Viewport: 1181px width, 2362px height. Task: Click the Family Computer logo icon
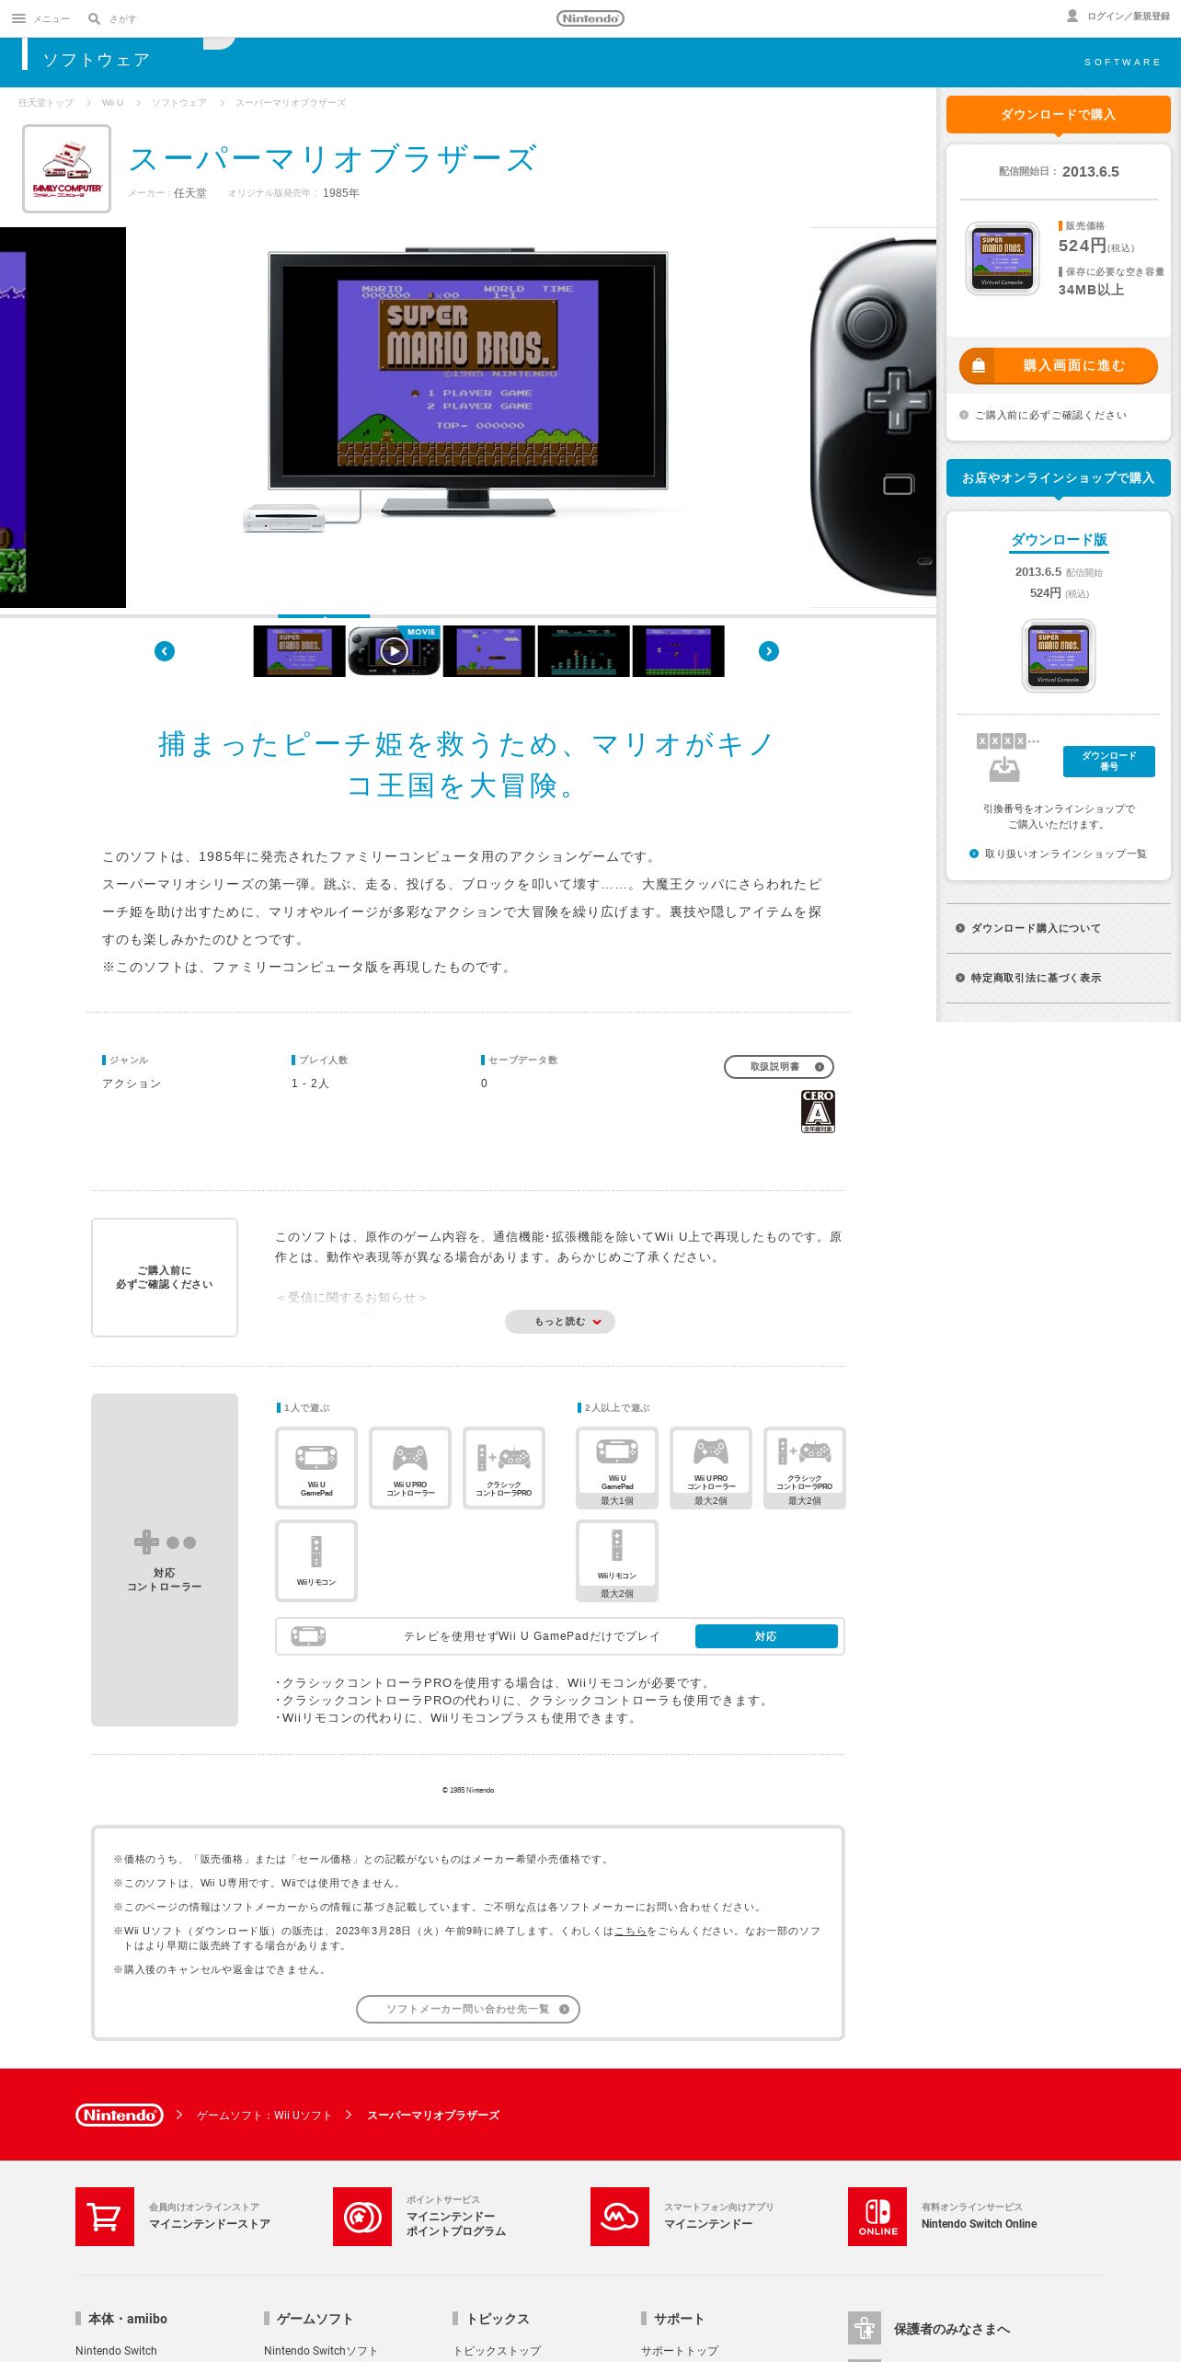tap(67, 169)
